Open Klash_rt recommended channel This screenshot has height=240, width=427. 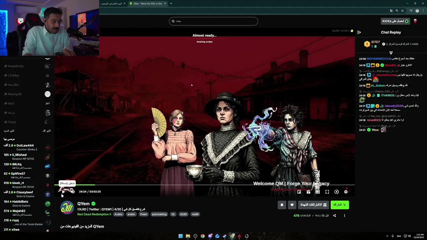27,185
